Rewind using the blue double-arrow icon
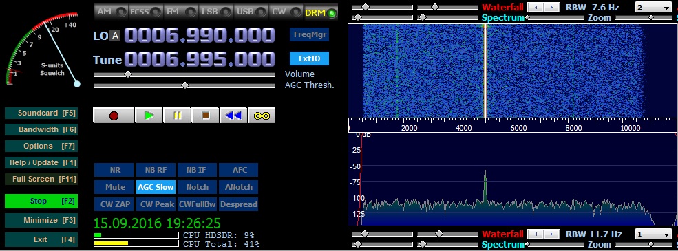This screenshot has height=251, width=678. coord(233,116)
